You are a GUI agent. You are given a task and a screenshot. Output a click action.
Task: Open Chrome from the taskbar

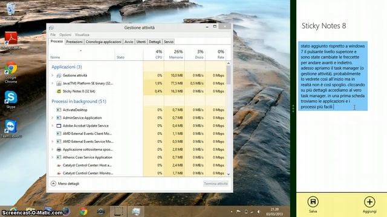[x=83, y=212]
